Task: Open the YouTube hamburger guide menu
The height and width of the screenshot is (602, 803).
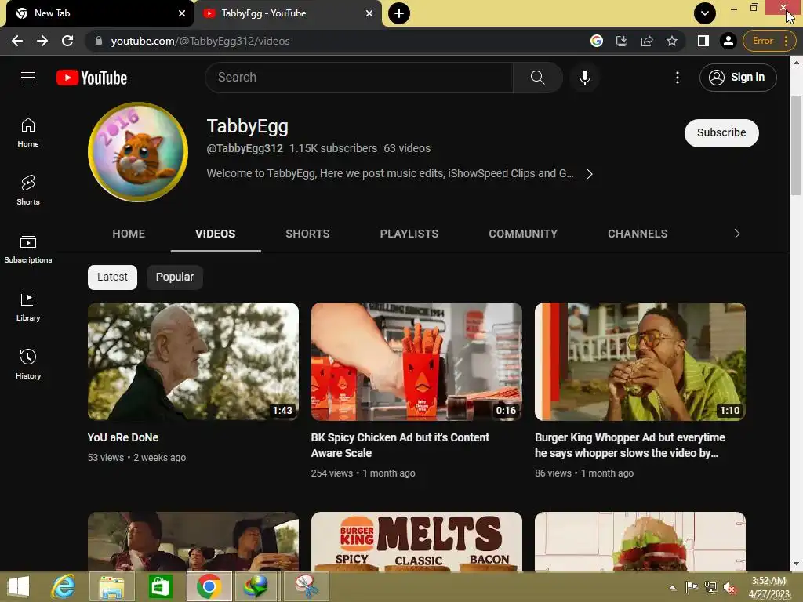Action: pos(28,78)
